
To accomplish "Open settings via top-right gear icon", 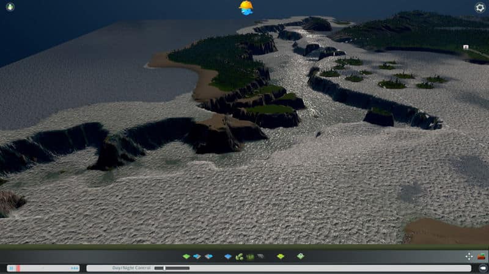I will click(480, 7).
